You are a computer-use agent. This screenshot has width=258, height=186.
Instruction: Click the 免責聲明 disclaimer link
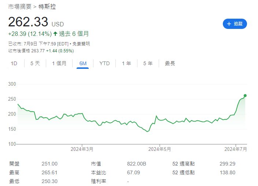click(x=81, y=44)
